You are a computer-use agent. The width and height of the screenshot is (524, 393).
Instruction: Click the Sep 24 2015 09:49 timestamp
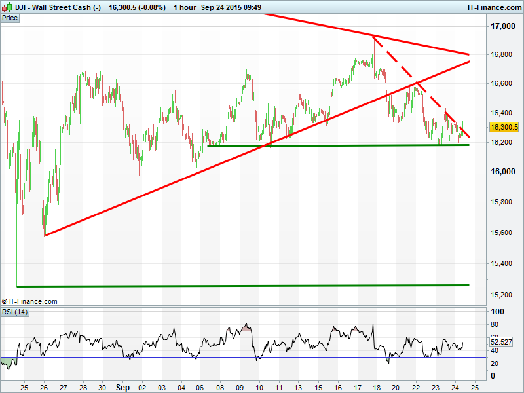231,7
